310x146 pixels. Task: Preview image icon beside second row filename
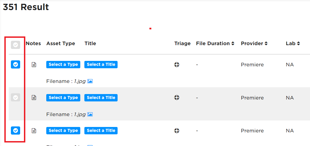(90, 114)
